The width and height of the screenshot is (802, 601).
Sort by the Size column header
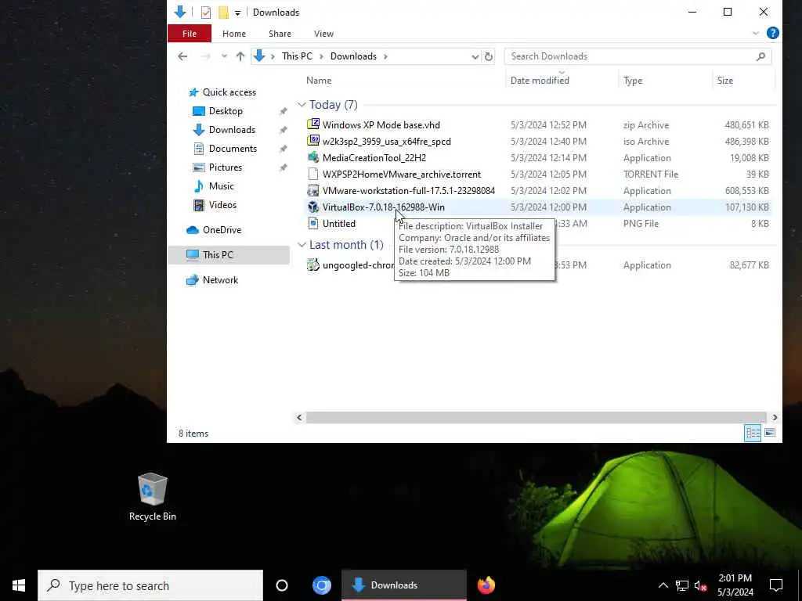[724, 81]
